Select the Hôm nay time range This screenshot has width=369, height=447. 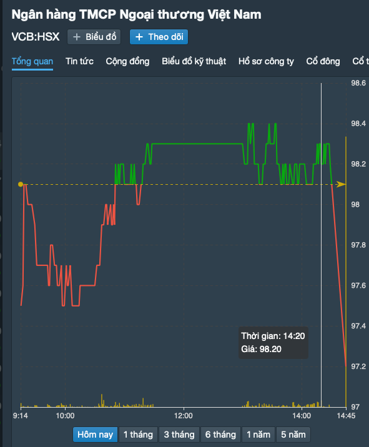click(96, 435)
